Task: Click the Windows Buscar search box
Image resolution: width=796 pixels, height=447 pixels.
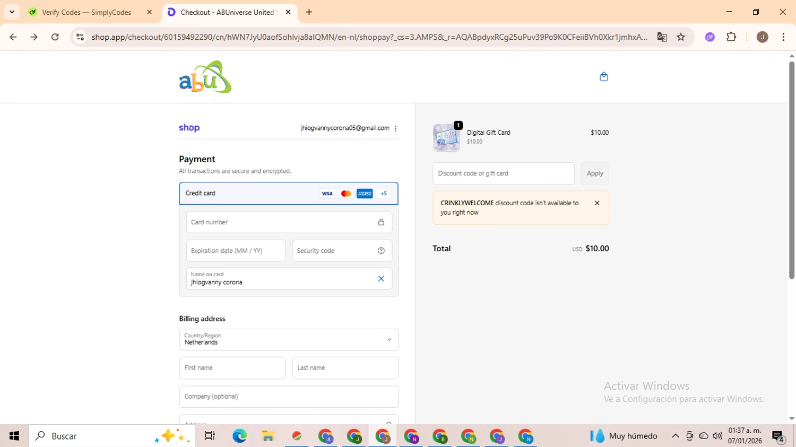Action: tap(112, 436)
